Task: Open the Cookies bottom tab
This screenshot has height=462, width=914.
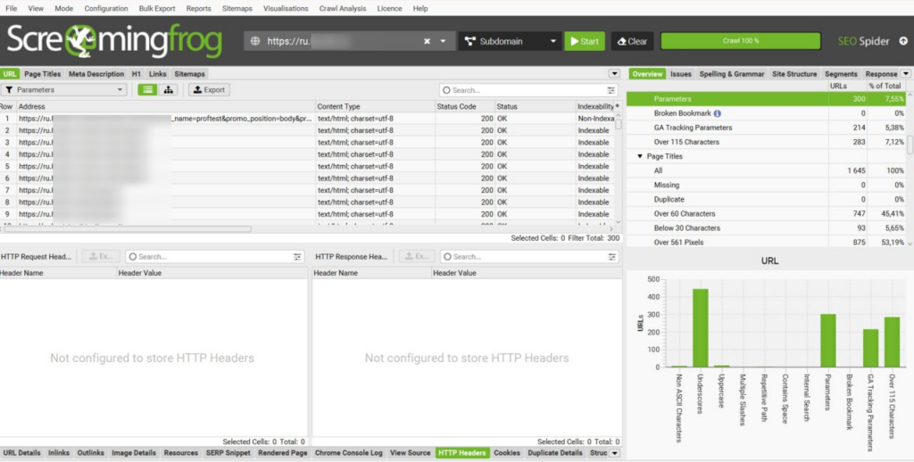Action: (x=507, y=453)
